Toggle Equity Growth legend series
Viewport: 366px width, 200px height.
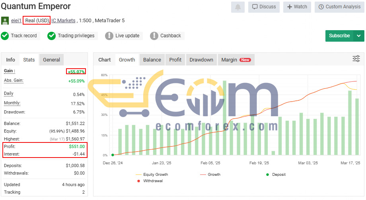point(152,175)
